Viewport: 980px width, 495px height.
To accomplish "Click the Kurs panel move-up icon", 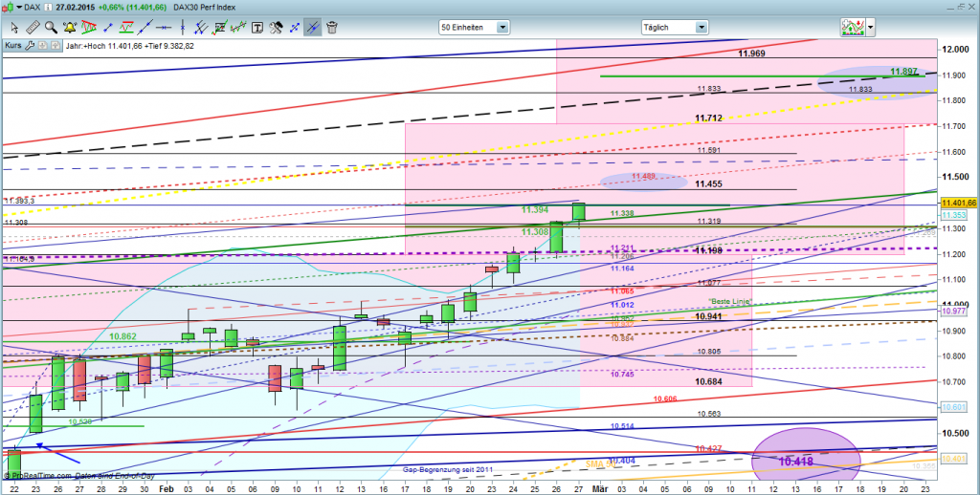I will pos(55,46).
